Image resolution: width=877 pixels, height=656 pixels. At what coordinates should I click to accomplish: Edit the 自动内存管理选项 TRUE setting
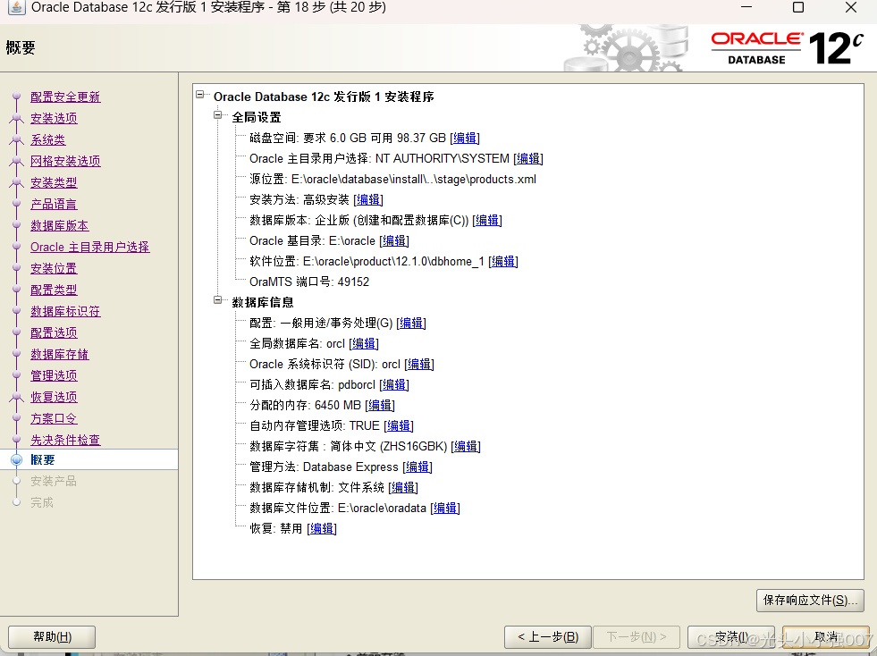coord(399,426)
